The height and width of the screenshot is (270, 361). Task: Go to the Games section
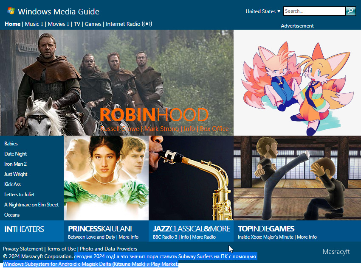(93, 24)
